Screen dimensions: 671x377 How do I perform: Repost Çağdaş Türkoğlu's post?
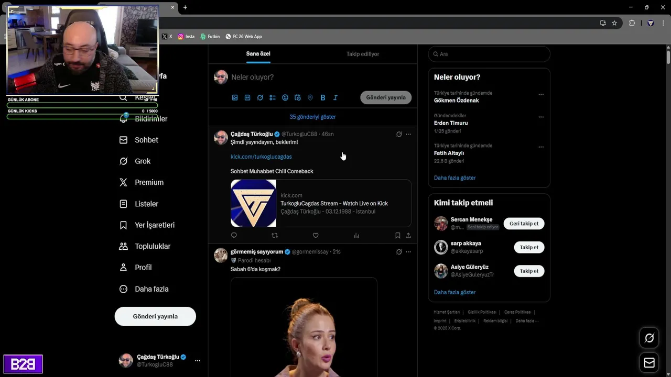275,236
